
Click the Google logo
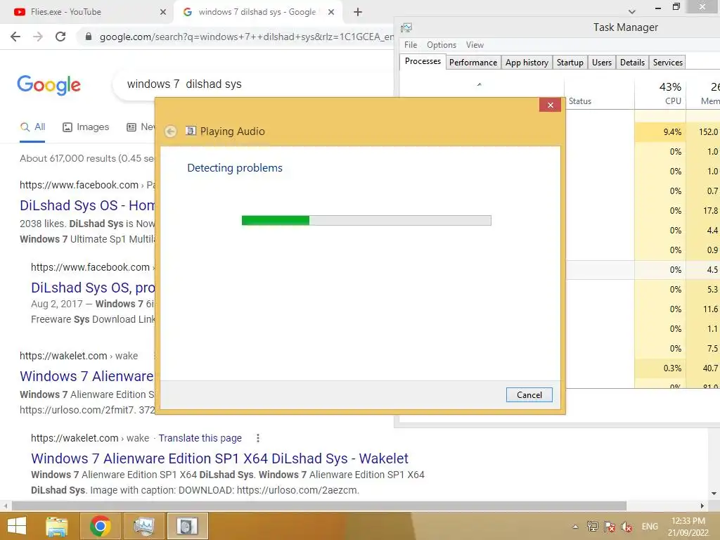(49, 85)
